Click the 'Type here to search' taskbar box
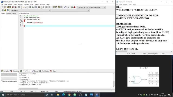Viewport: 173px width, 97px height. coord(25,95)
